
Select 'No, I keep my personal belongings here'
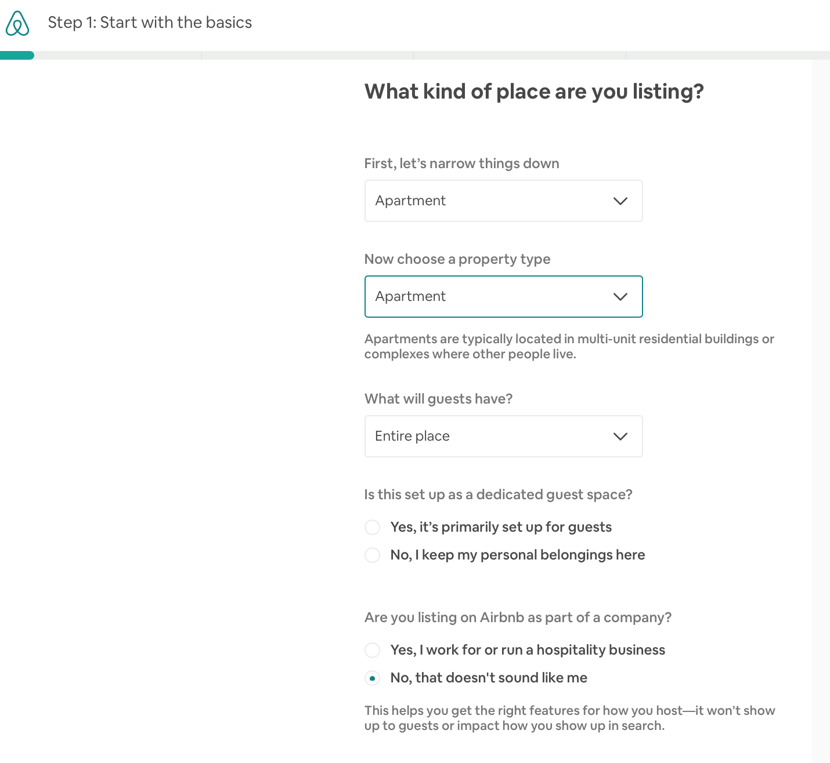(x=372, y=555)
